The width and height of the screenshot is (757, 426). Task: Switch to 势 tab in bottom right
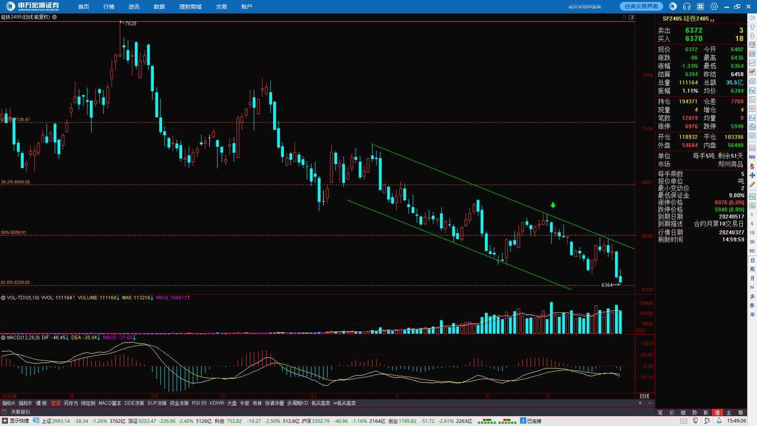click(694, 412)
